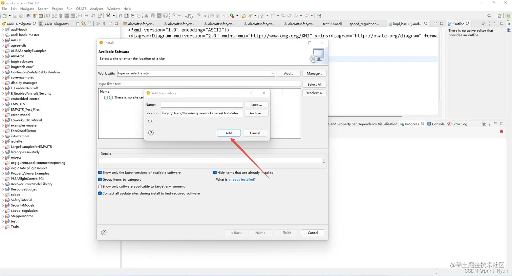Switch to the test233.aadl editor tab
The height and width of the screenshot is (276, 512).
click(x=332, y=24)
